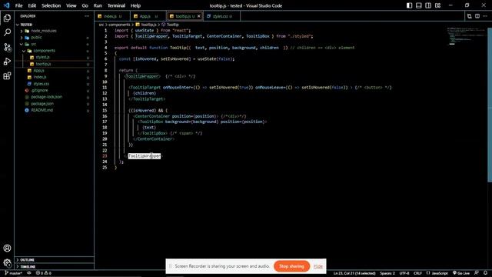Open the Search view icon
The height and width of the screenshot is (277, 492).
(x=7, y=32)
